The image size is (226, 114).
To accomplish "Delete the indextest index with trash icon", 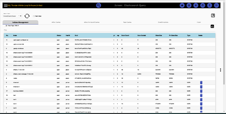I will (x=201, y=83).
